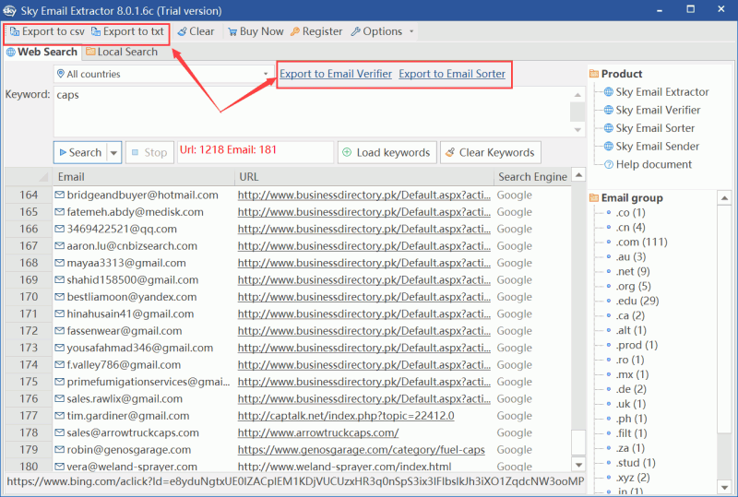Open the All countries dropdown
The width and height of the screenshot is (738, 497).
[163, 74]
